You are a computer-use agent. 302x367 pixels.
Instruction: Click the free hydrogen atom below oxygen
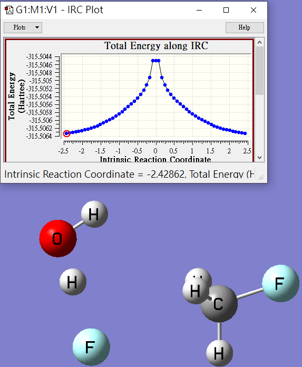(73, 282)
